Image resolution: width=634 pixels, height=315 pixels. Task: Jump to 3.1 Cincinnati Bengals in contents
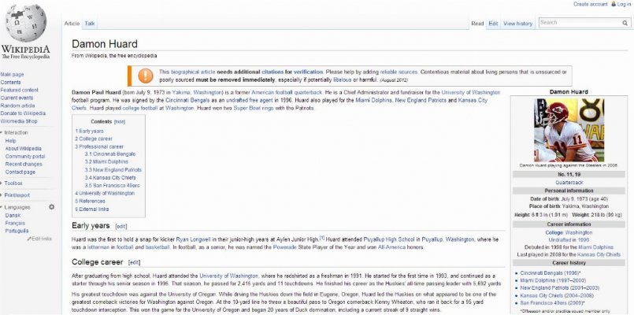[x=110, y=154]
